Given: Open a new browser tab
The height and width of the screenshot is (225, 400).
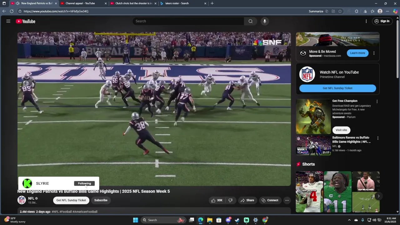Looking at the screenshot, I should [212, 3].
